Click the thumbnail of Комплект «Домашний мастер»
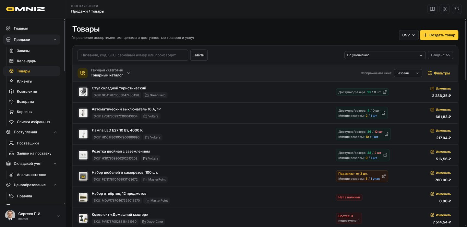 [83, 218]
